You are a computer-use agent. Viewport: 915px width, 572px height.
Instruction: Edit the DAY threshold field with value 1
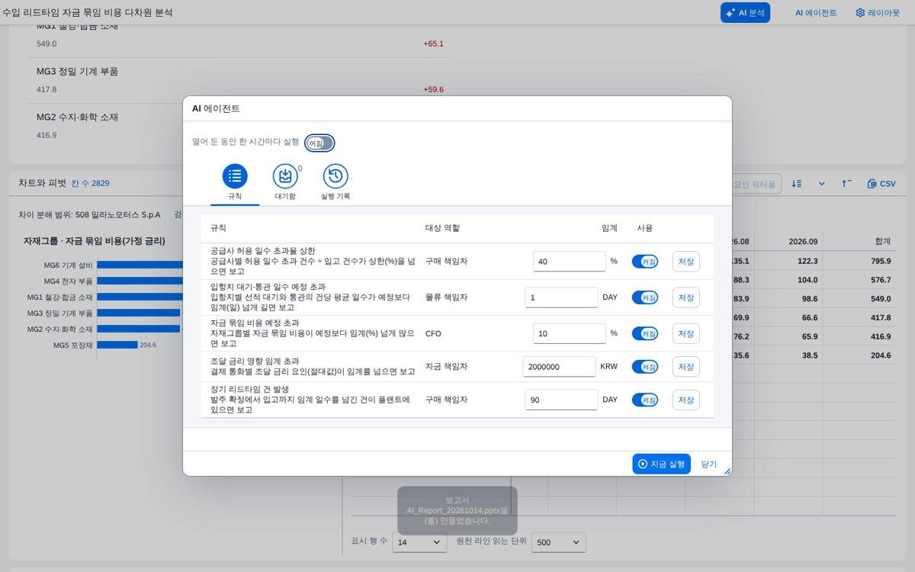point(562,297)
